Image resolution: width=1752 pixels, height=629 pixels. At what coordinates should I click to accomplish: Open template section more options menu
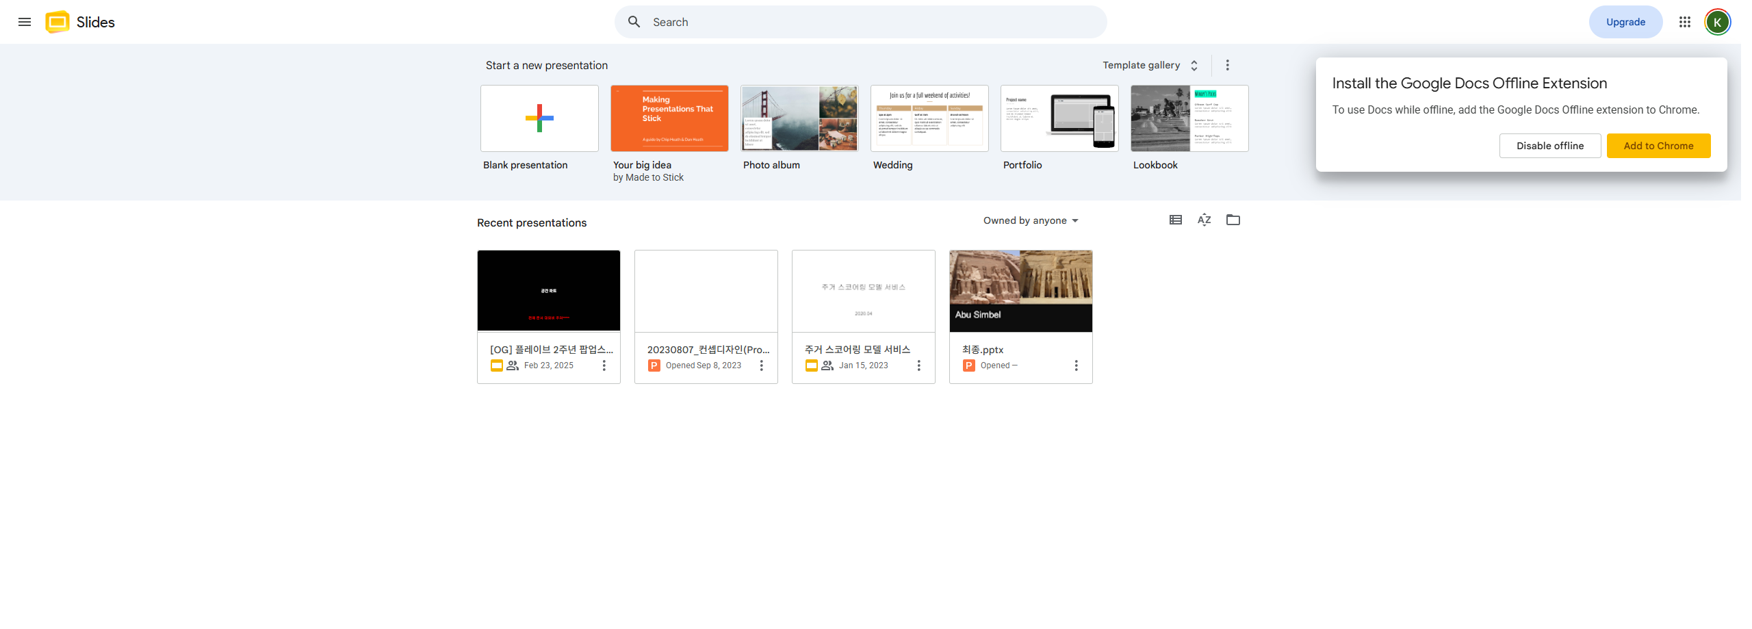tap(1228, 65)
